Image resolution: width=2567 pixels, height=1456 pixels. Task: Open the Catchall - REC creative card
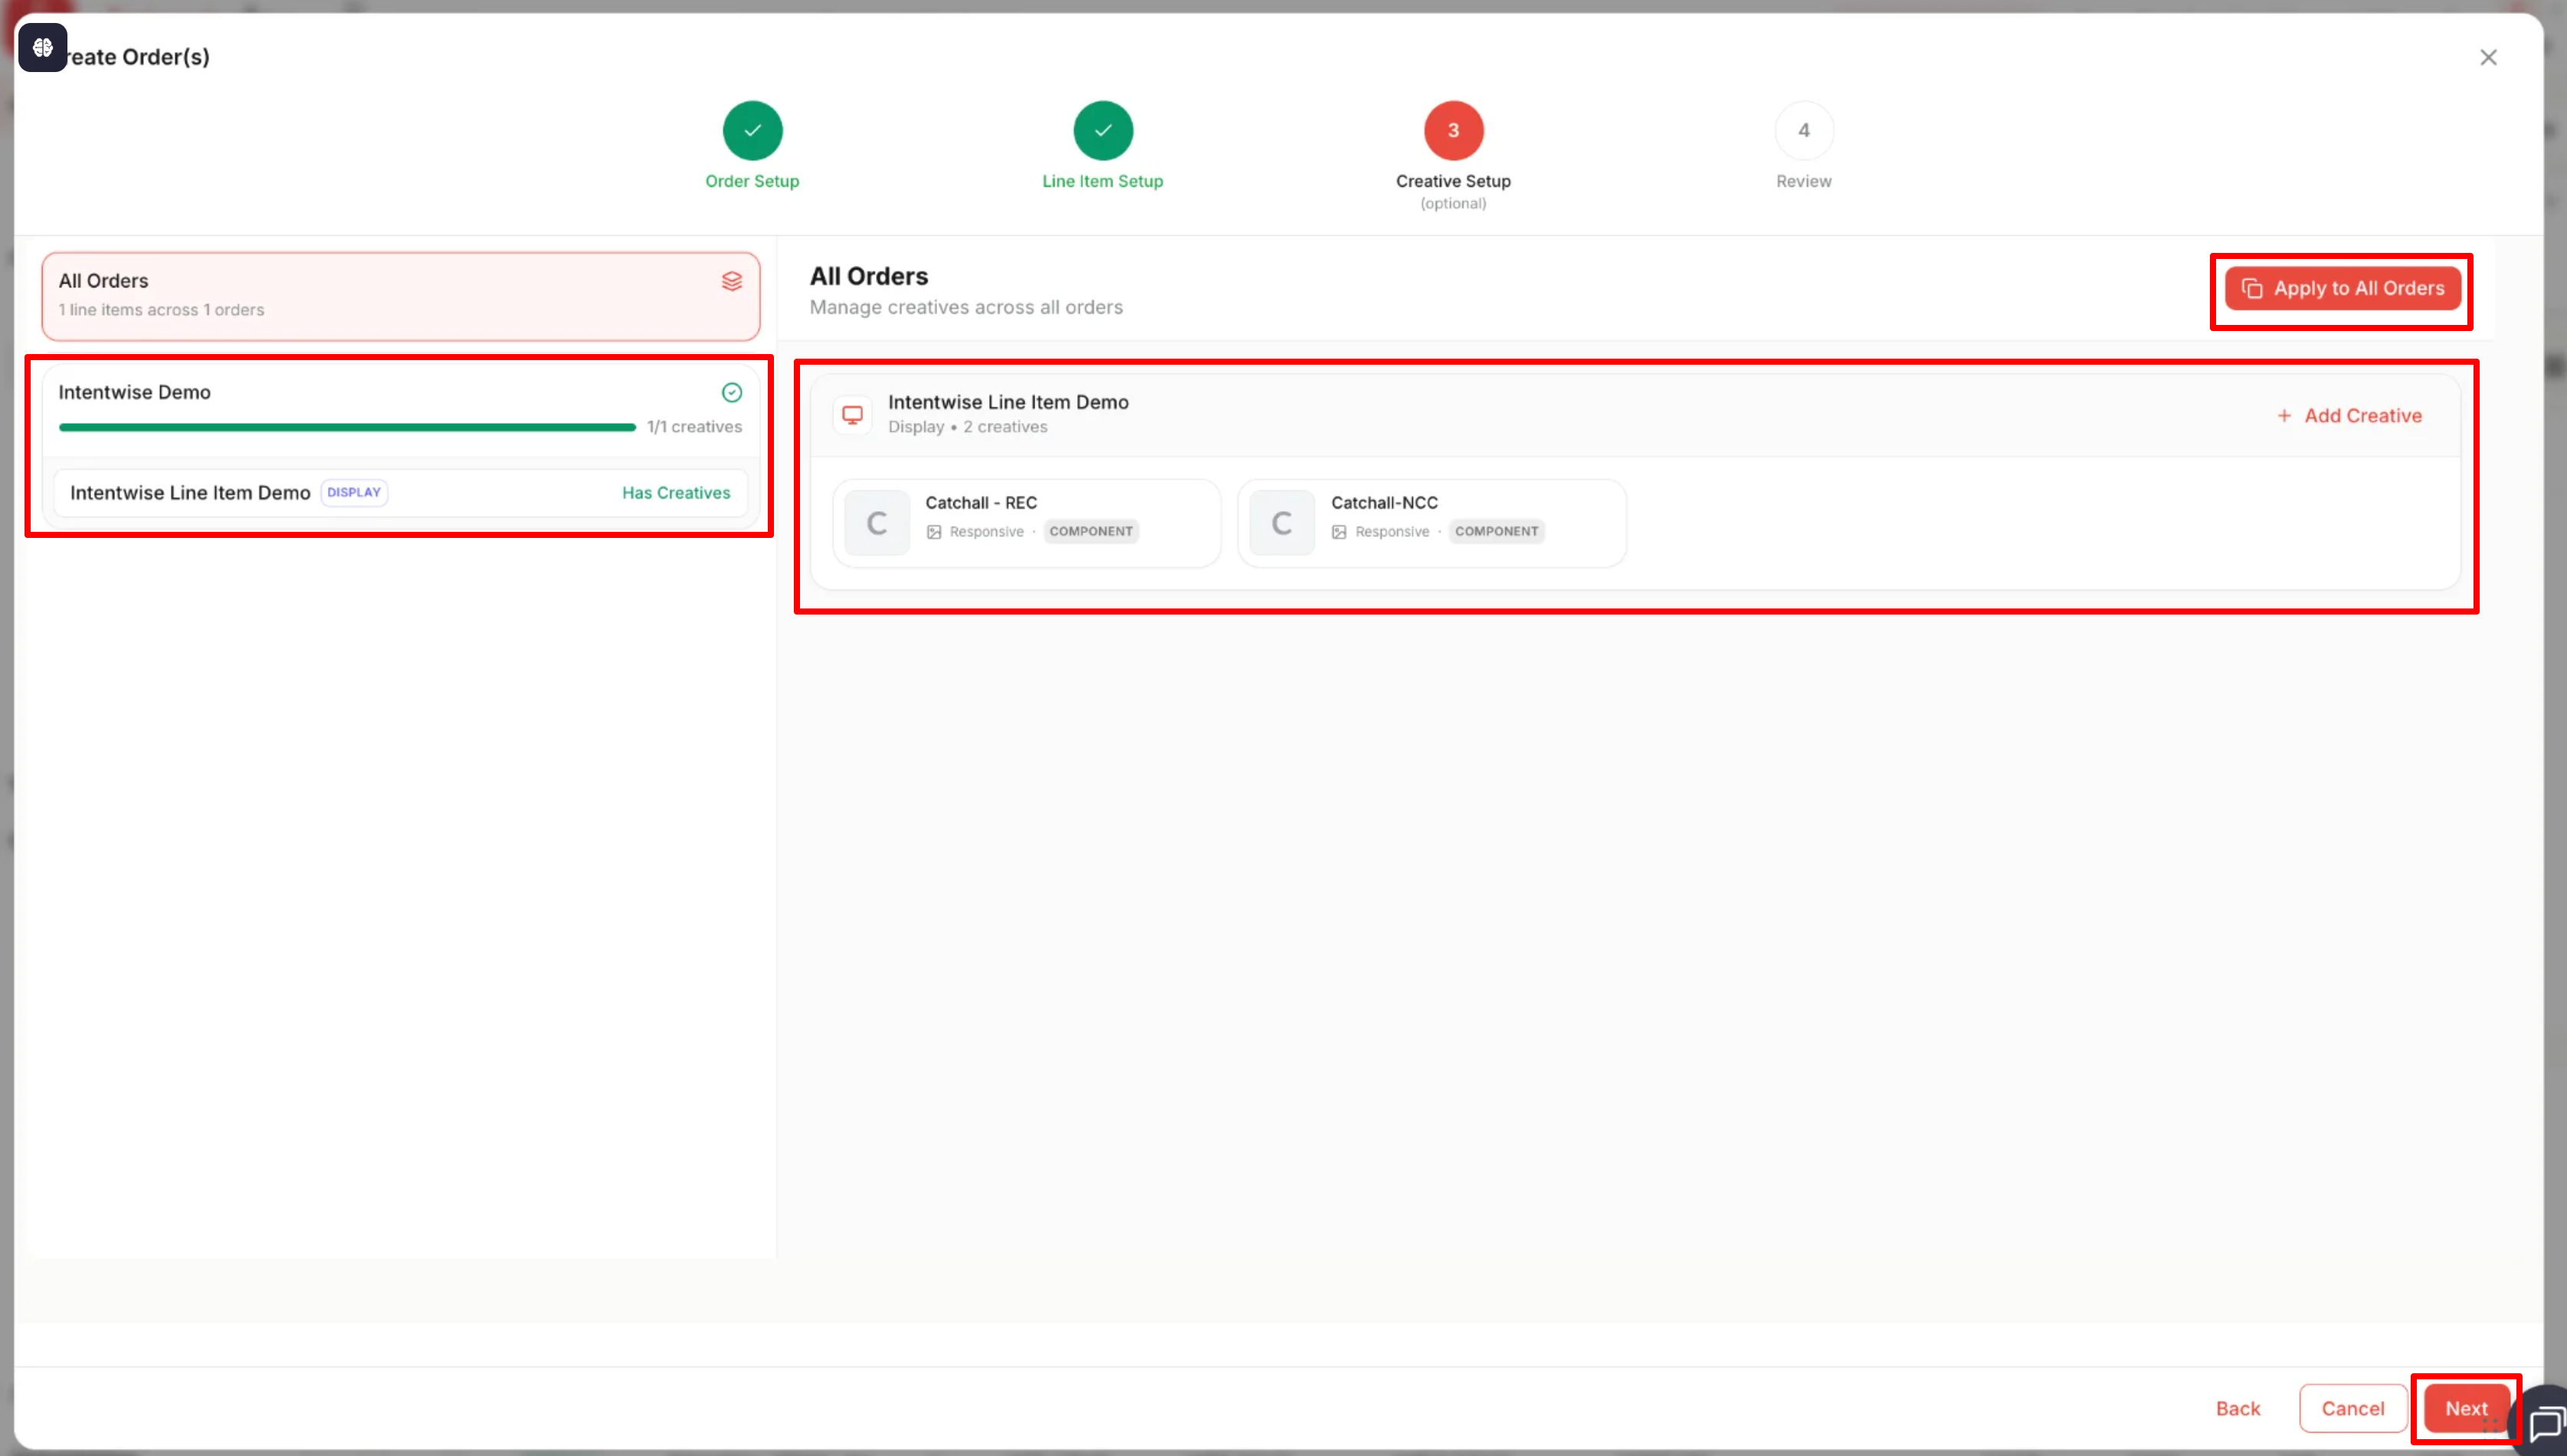point(1027,522)
